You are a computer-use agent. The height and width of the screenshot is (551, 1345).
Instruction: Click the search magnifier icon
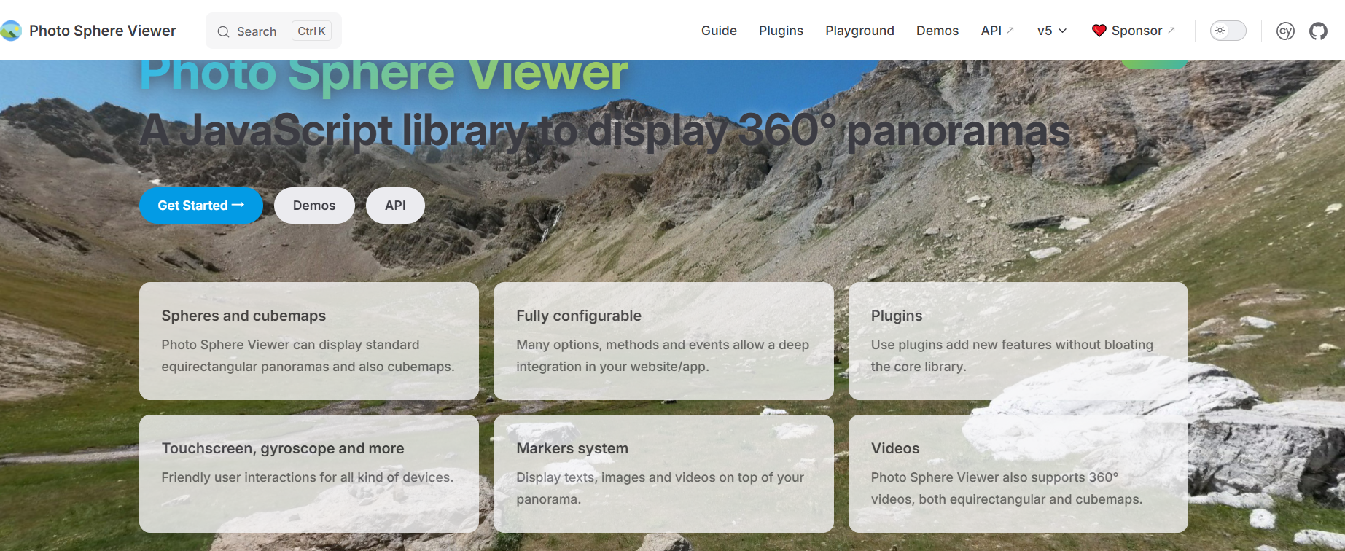[x=223, y=31]
